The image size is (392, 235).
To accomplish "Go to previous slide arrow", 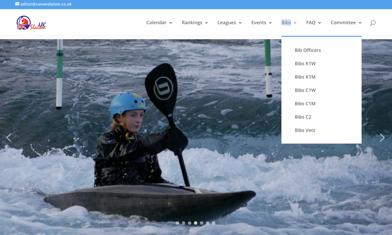I will (x=9, y=138).
